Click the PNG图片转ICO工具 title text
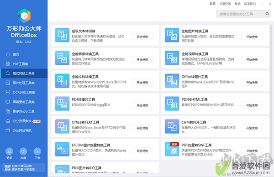The width and height of the screenshot is (274, 177). [x=86, y=168]
